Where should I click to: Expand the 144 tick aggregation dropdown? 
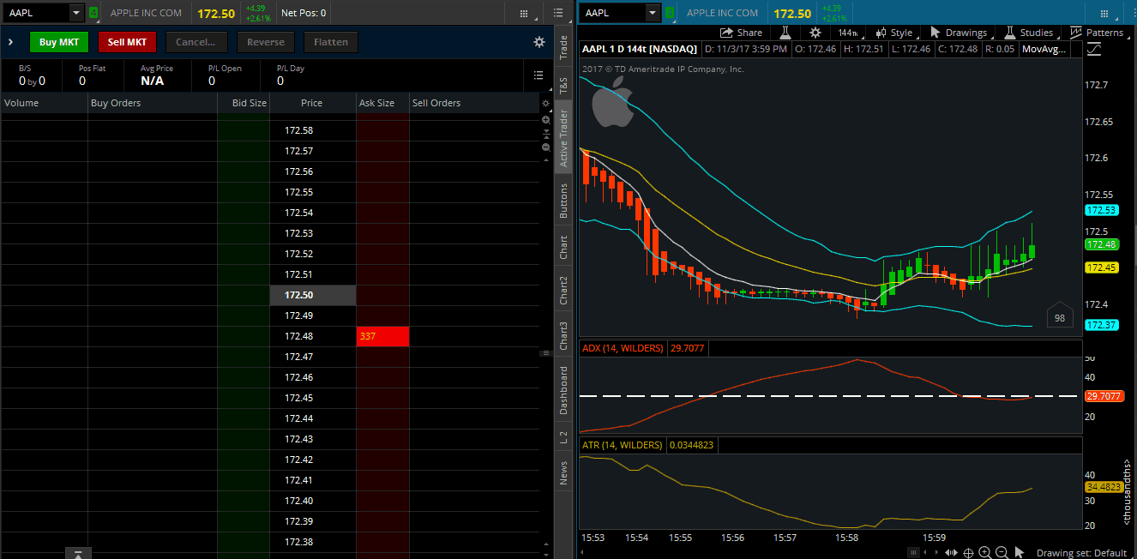click(848, 33)
